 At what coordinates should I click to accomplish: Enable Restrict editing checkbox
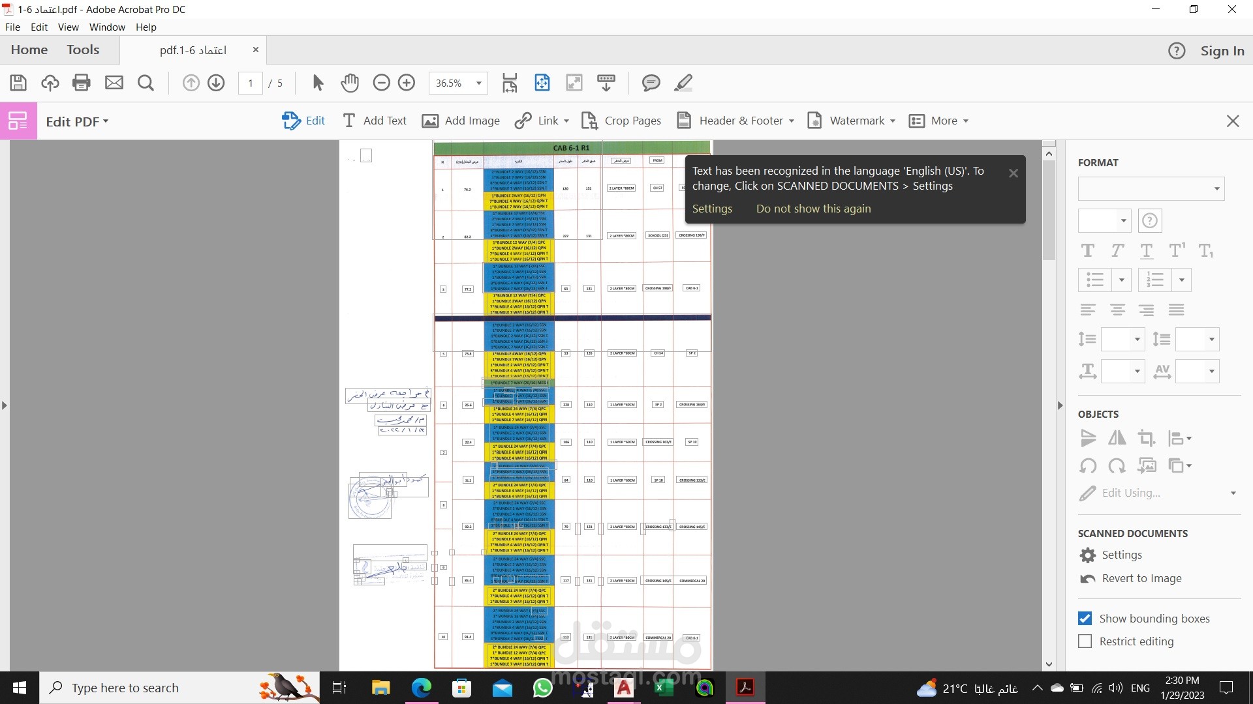point(1085,641)
